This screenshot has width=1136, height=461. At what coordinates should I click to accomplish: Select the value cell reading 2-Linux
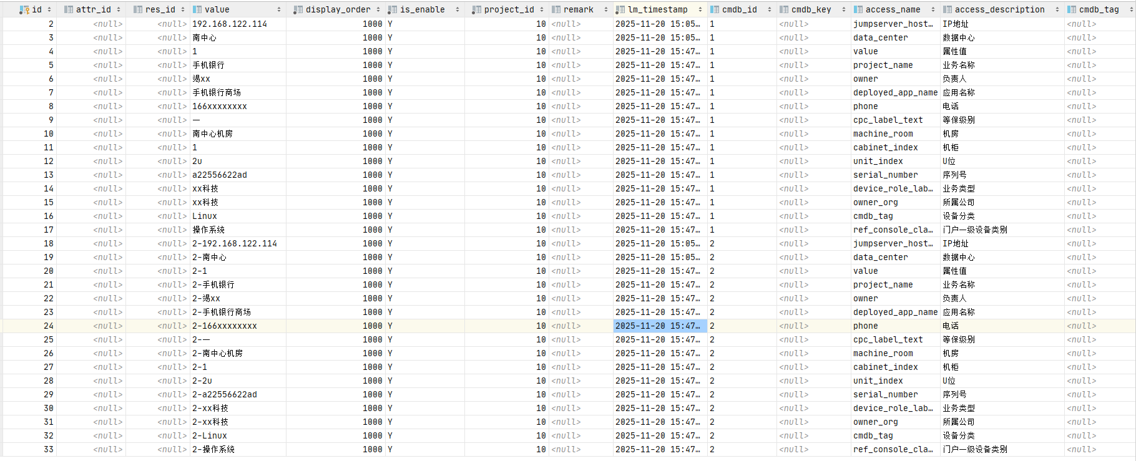click(x=210, y=435)
